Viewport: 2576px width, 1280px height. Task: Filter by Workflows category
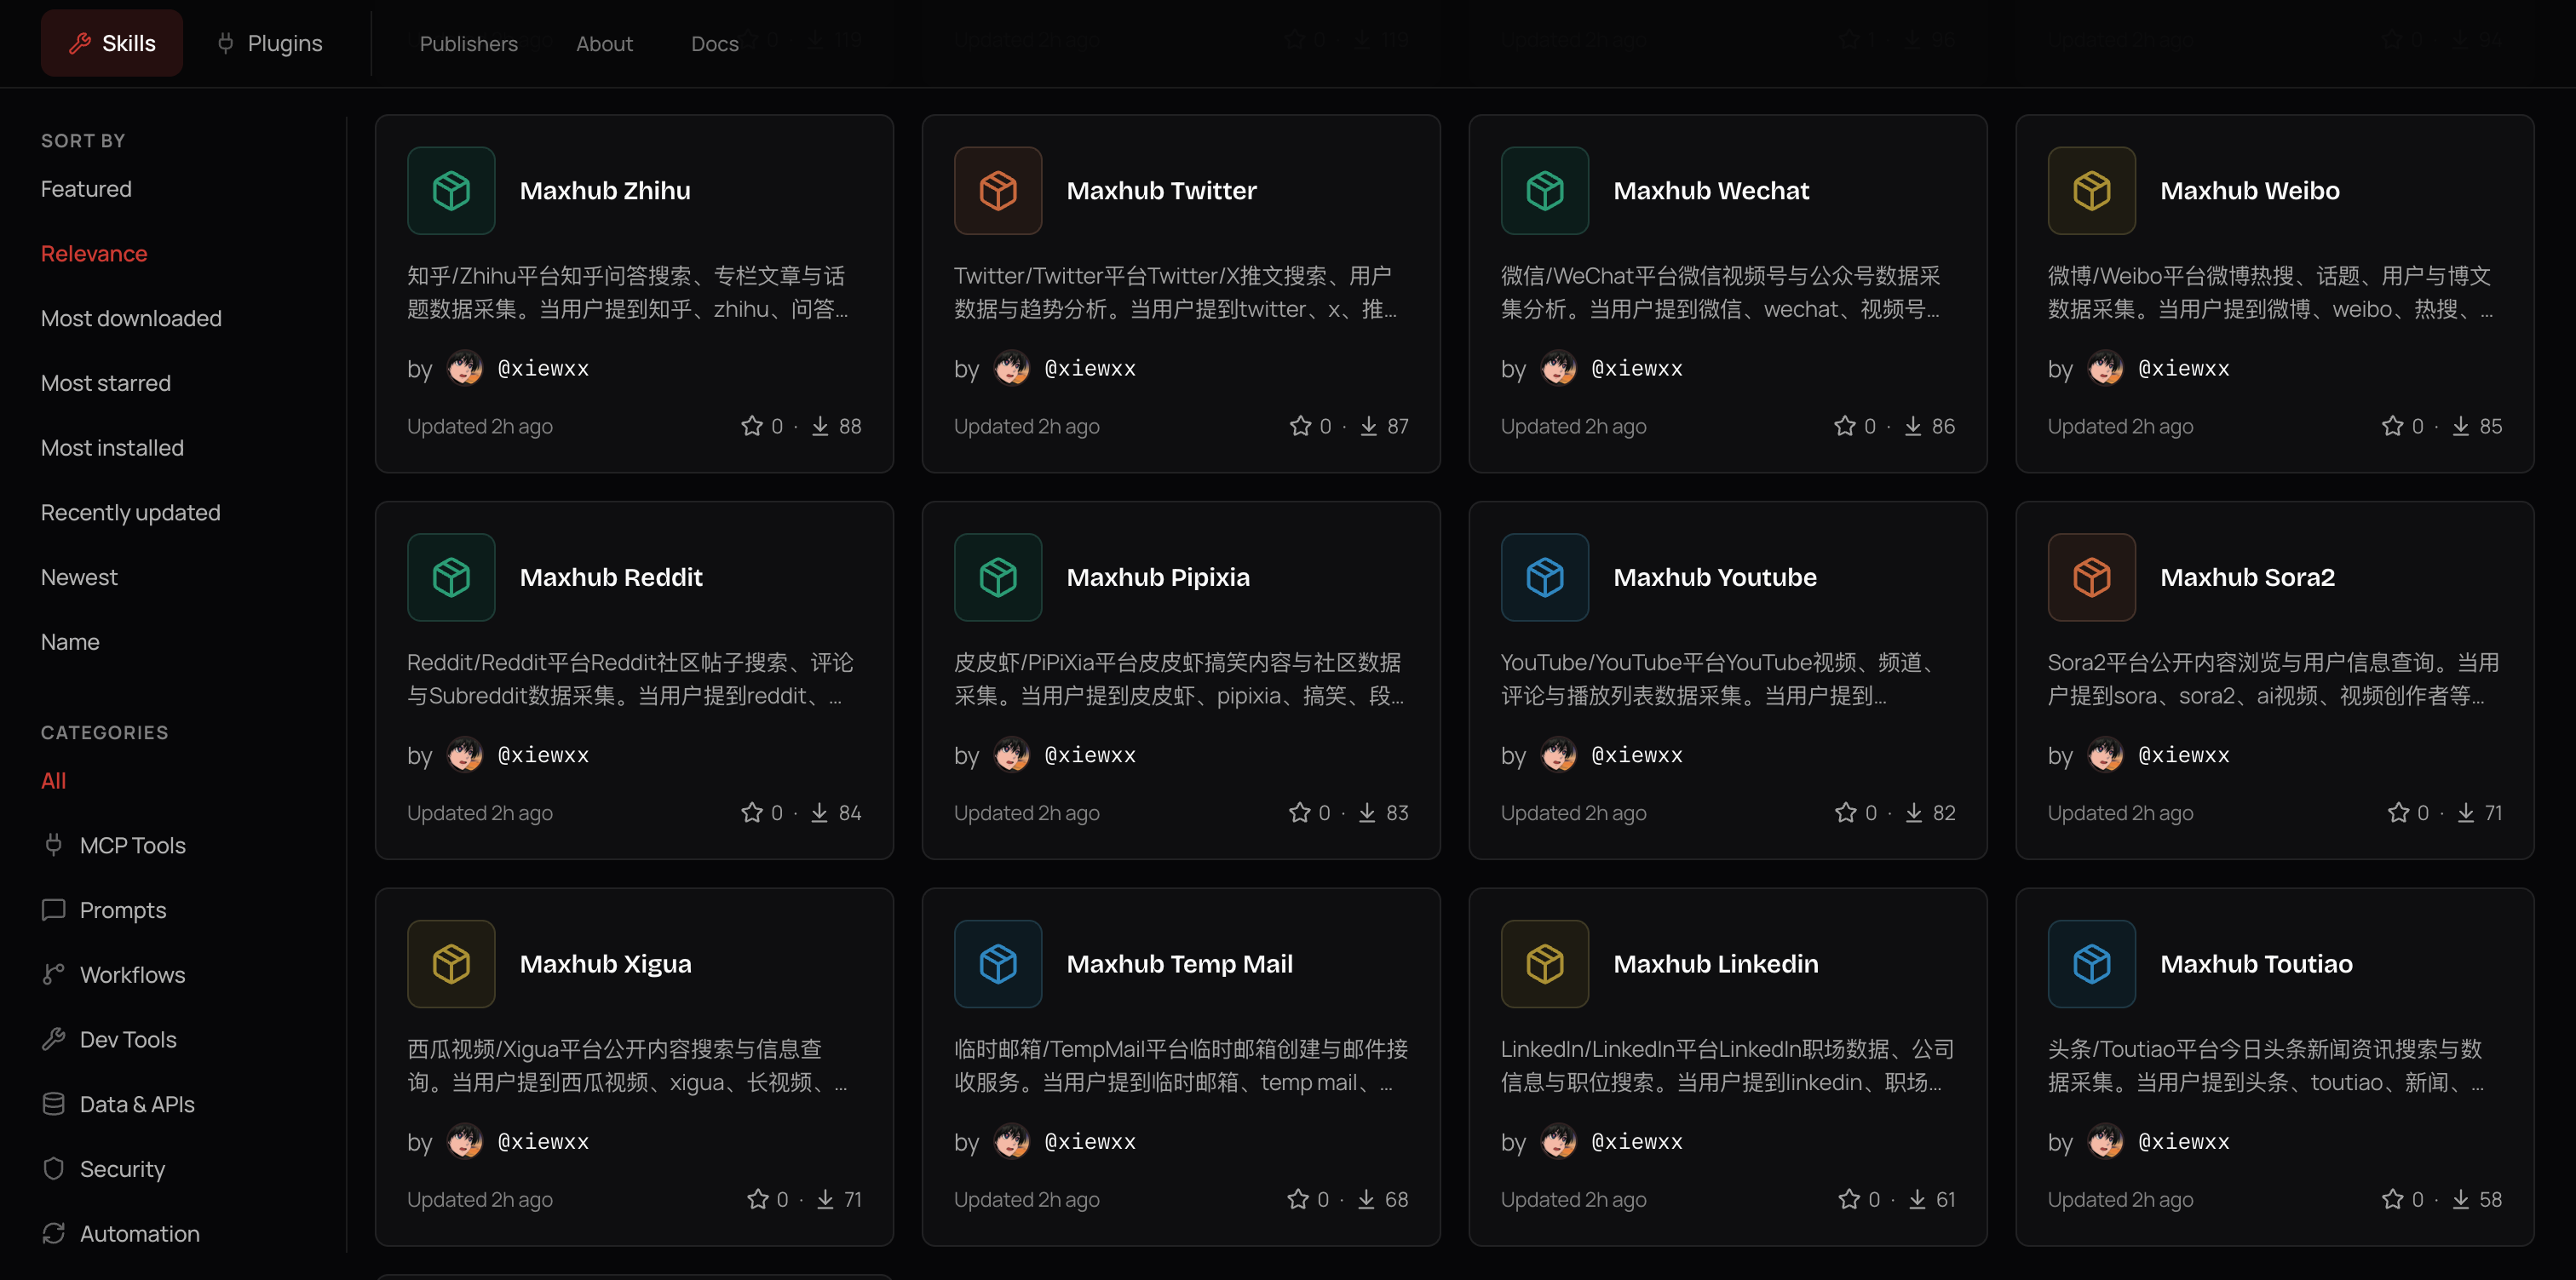(114, 975)
